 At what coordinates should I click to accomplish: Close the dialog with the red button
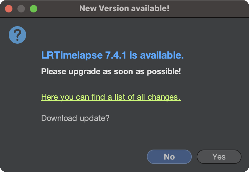[x=9, y=9]
